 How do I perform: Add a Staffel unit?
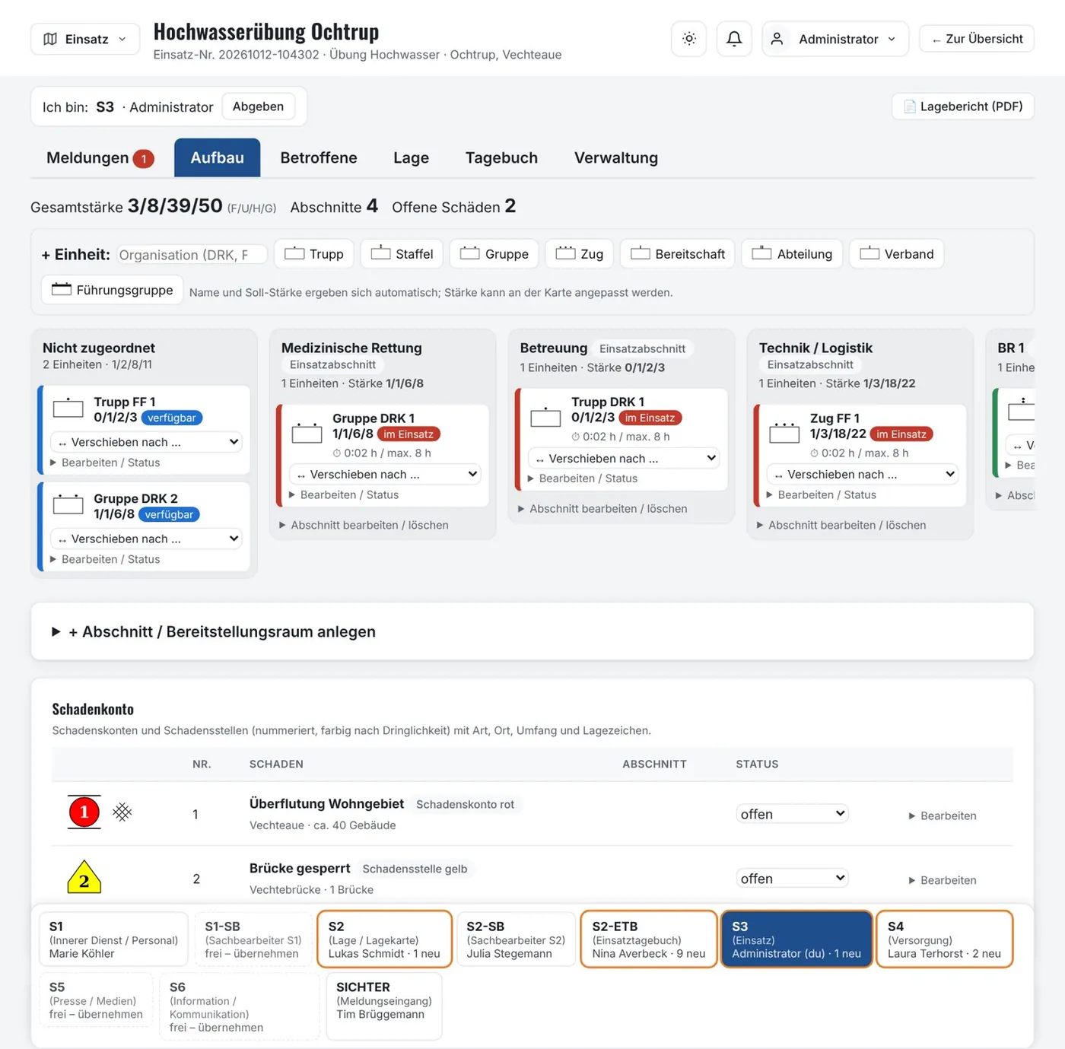(x=402, y=254)
